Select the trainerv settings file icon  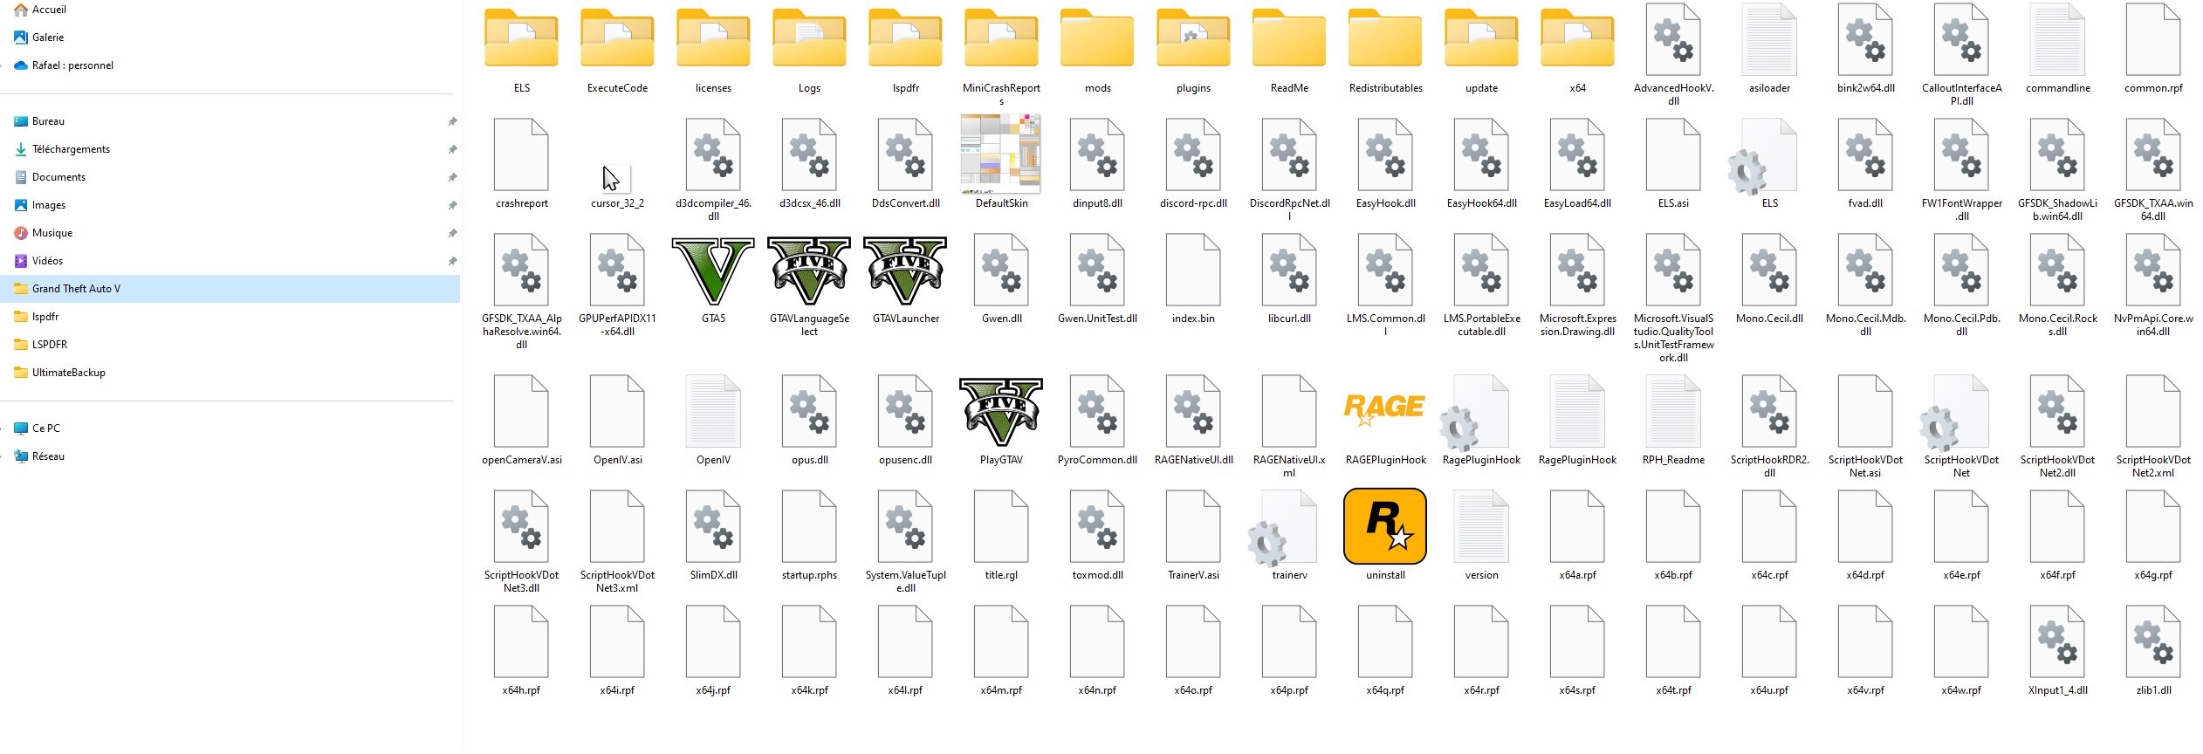(1282, 528)
